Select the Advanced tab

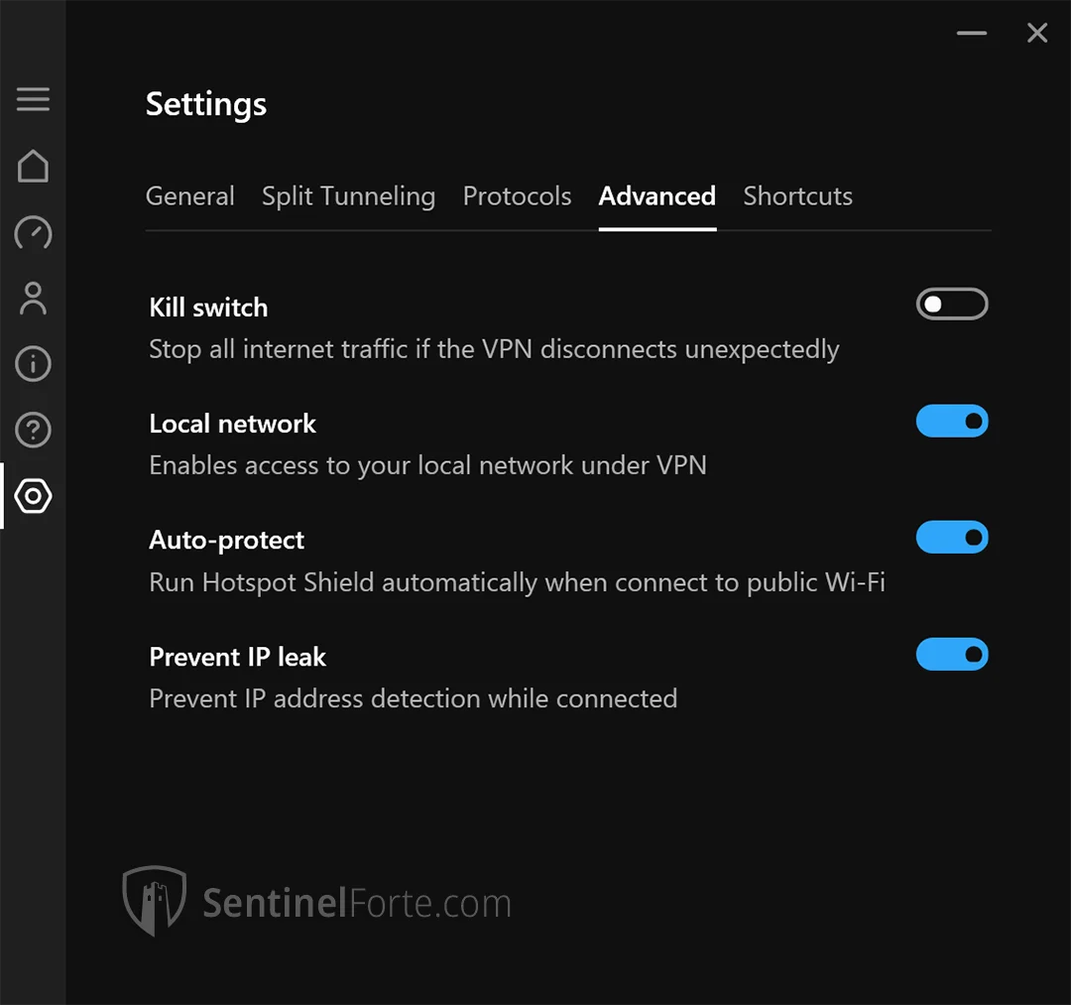(x=656, y=196)
